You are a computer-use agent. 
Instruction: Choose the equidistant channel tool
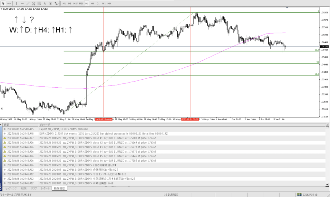pyautogui.click(x=33, y=3)
